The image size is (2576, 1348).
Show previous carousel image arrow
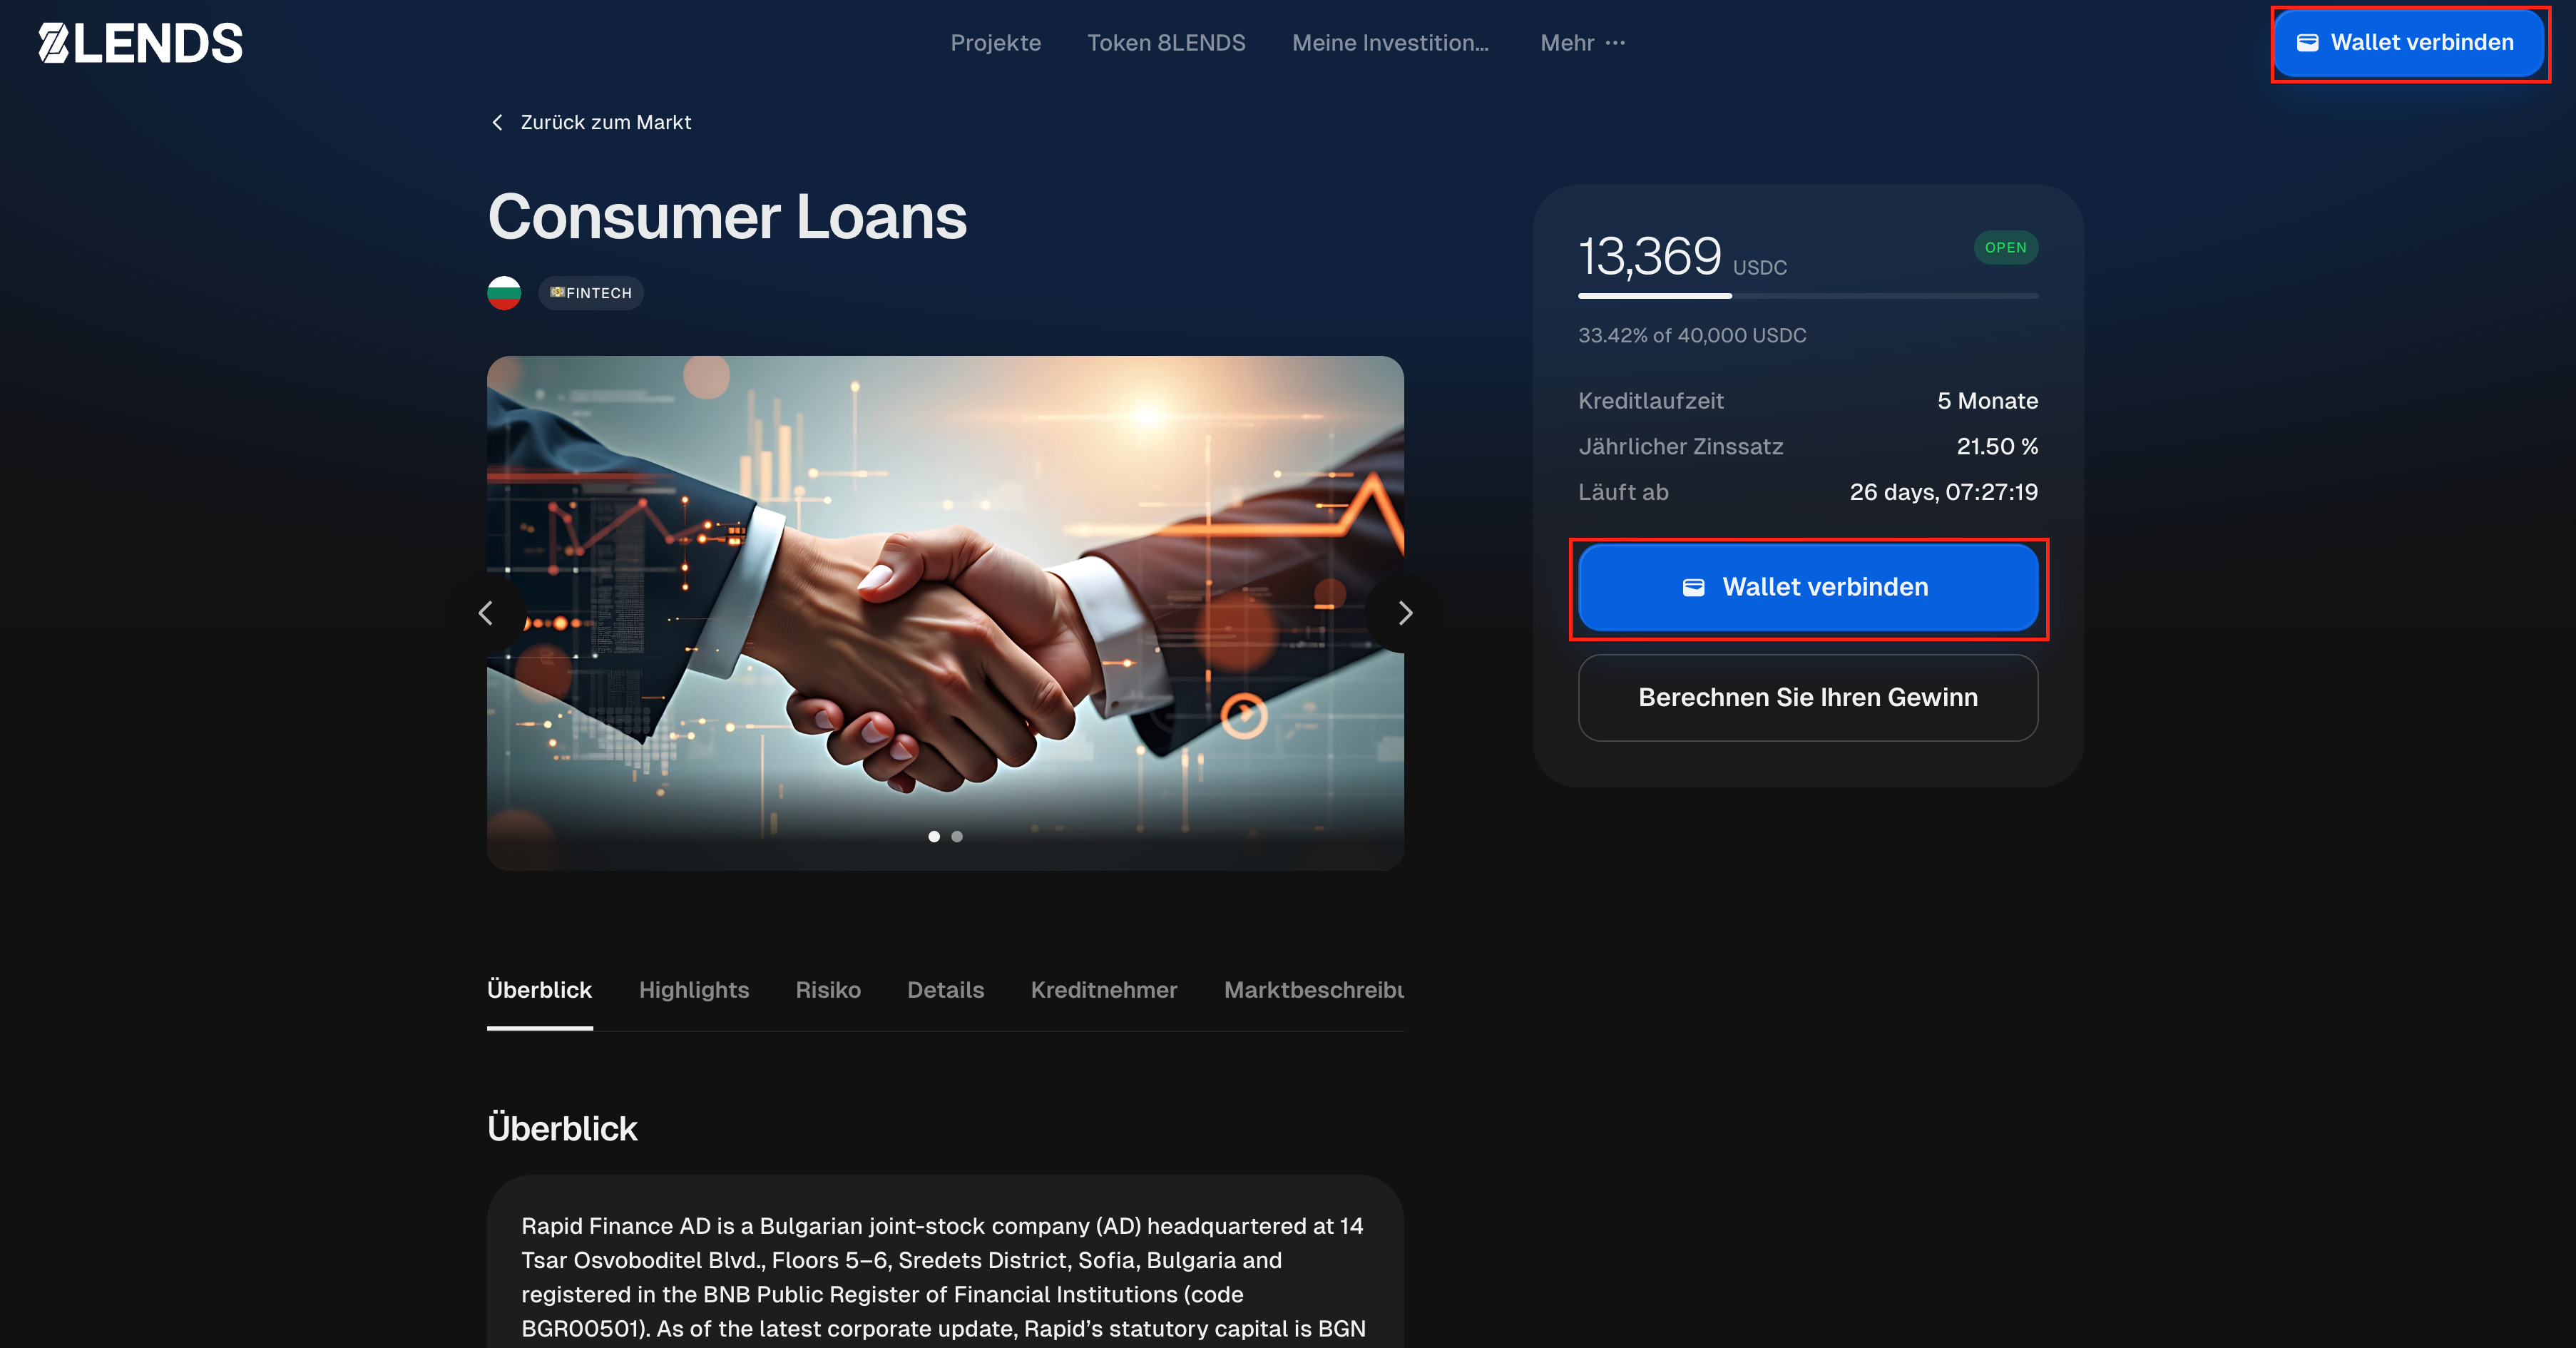point(487,613)
